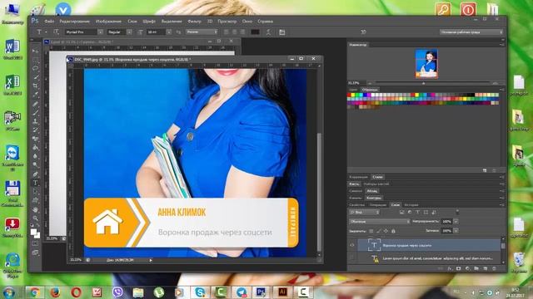This screenshot has height=299, width=533.
Task: Select the Lorem ipsum text layer
Action: pyautogui.click(x=430, y=258)
